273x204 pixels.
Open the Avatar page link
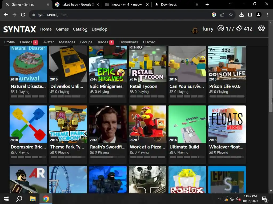[x=49, y=42]
